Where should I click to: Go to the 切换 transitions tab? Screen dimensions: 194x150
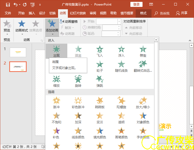click(x=53, y=13)
